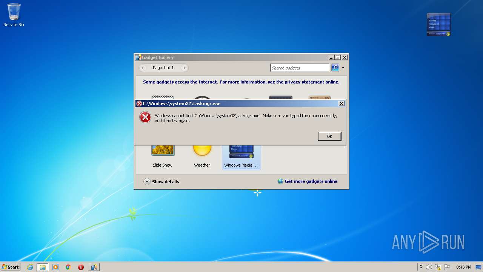Select the Weather gadget sun icon
The height and width of the screenshot is (272, 483).
pos(202,150)
